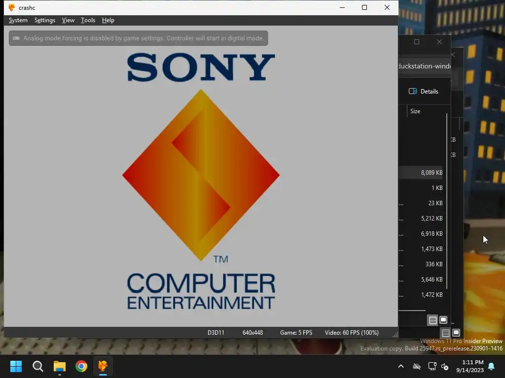Viewport: 505px width, 378px height.
Task: Switch front File Explorer to details view icon
Action: (x=433, y=320)
